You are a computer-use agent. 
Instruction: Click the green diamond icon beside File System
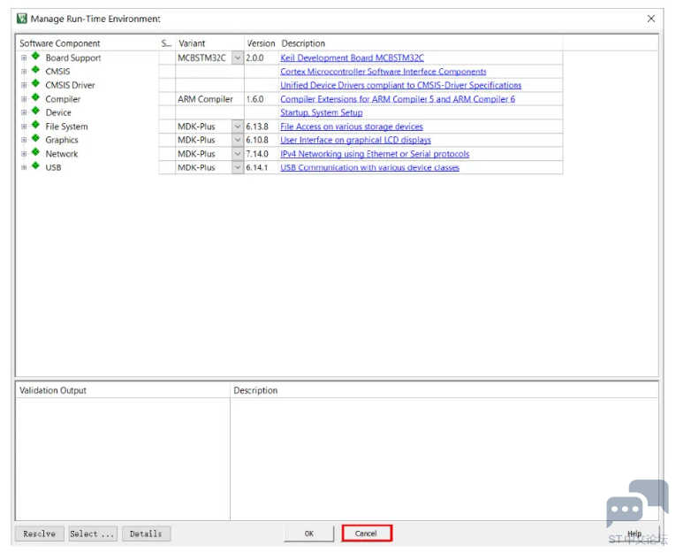(35, 125)
